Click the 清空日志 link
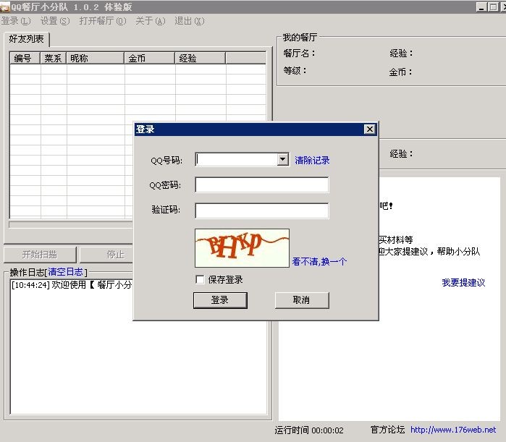 pos(65,272)
